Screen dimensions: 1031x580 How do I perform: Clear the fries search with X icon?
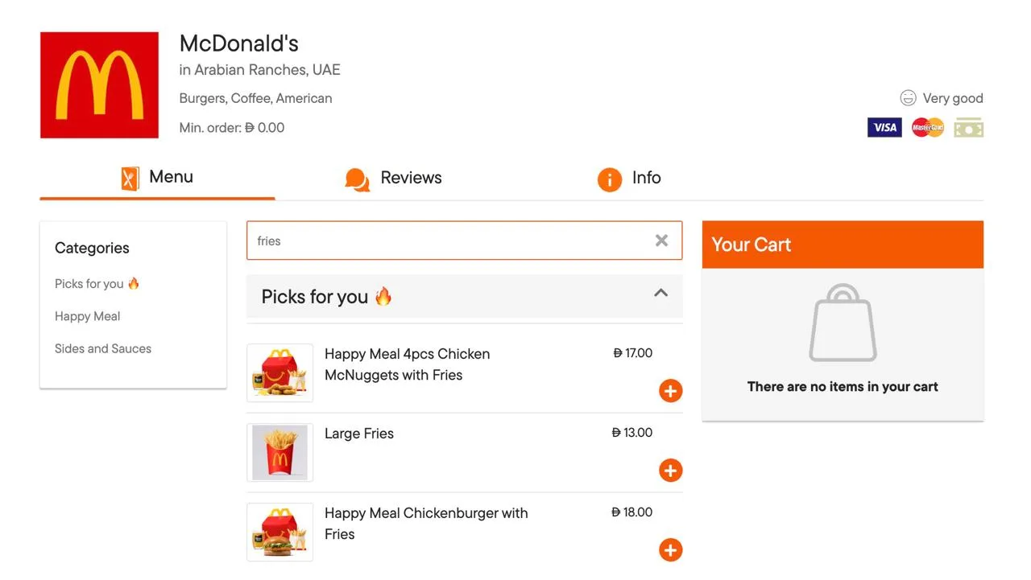(x=661, y=241)
